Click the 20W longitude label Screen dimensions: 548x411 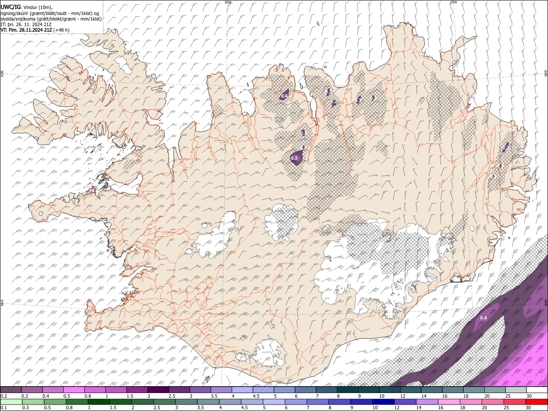tap(228, 2)
